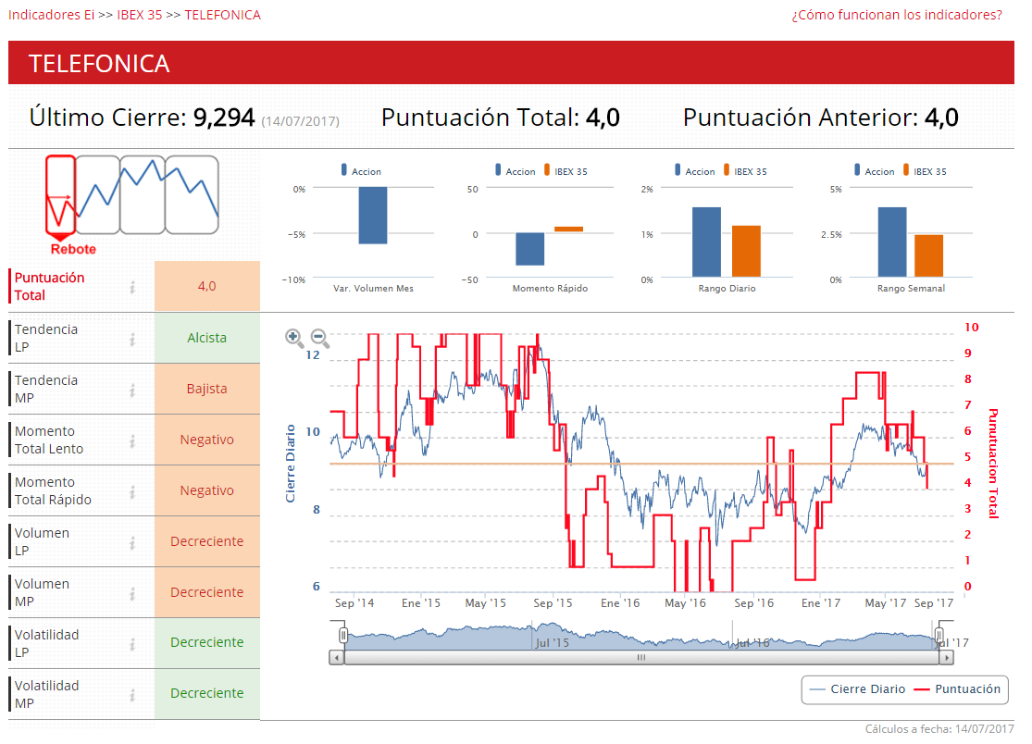This screenshot has height=744, width=1032.
Task: Toggle Accion series in Var. Volumen Mes chart
Action: pos(361,171)
